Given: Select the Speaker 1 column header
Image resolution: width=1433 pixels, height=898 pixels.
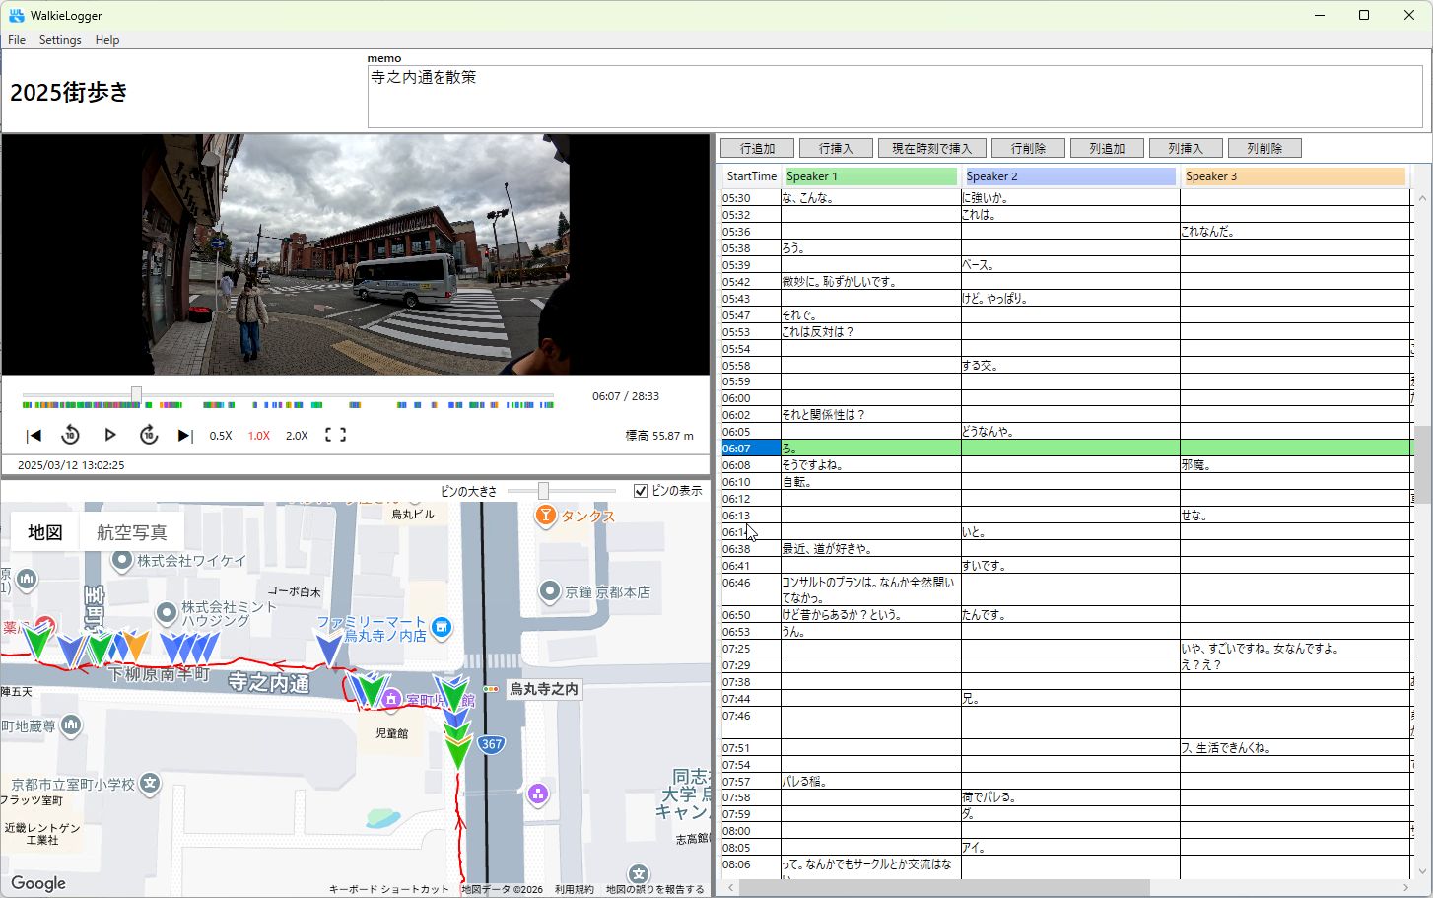Looking at the screenshot, I should coord(870,176).
